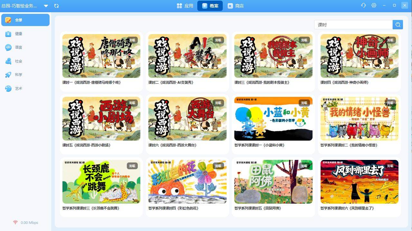
Task: Choose the 科学 rocket category
Action: click(x=8, y=75)
